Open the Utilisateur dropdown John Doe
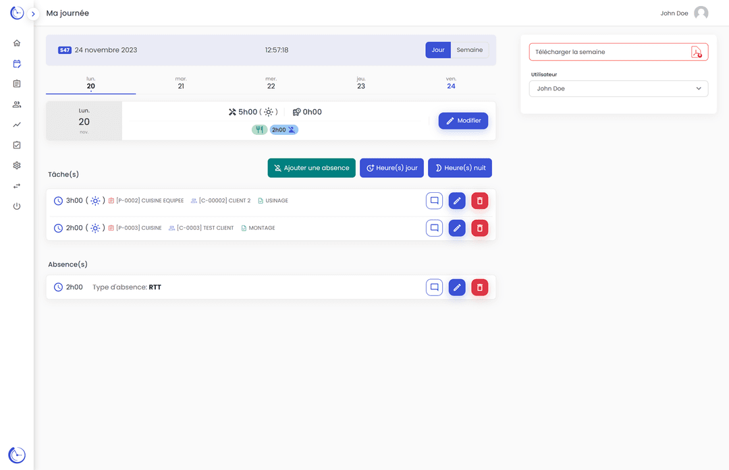 pyautogui.click(x=618, y=88)
